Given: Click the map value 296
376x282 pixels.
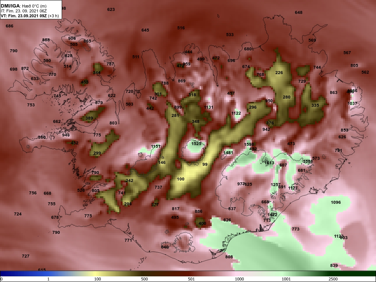Looking at the screenshot, I should click(253, 107).
